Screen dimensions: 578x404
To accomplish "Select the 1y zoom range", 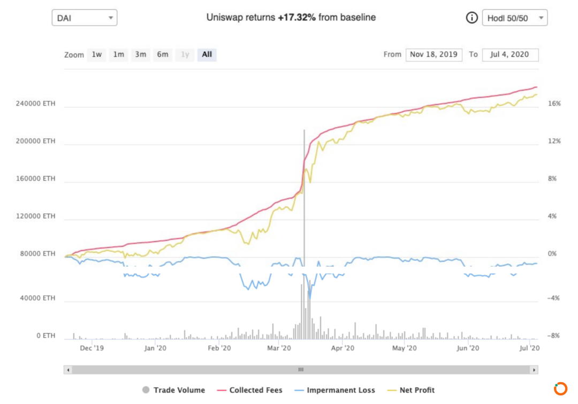I will point(185,55).
